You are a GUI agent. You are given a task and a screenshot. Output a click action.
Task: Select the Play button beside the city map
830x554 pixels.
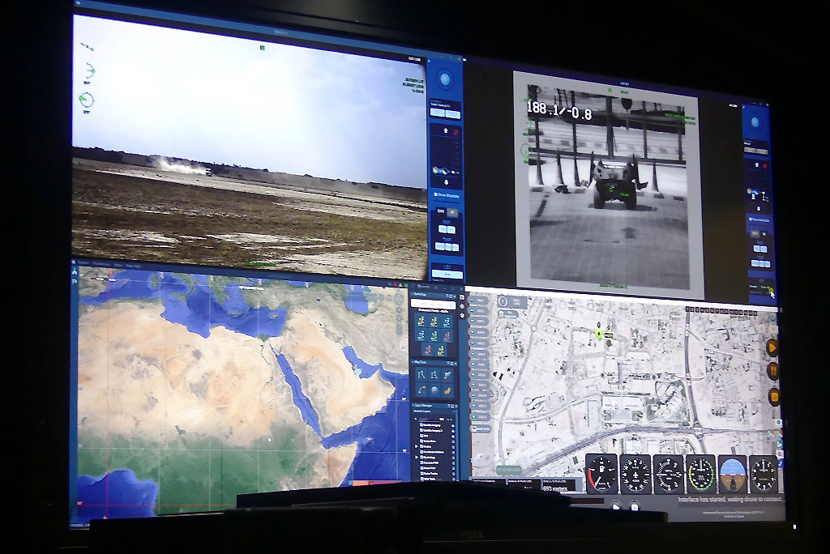click(772, 347)
